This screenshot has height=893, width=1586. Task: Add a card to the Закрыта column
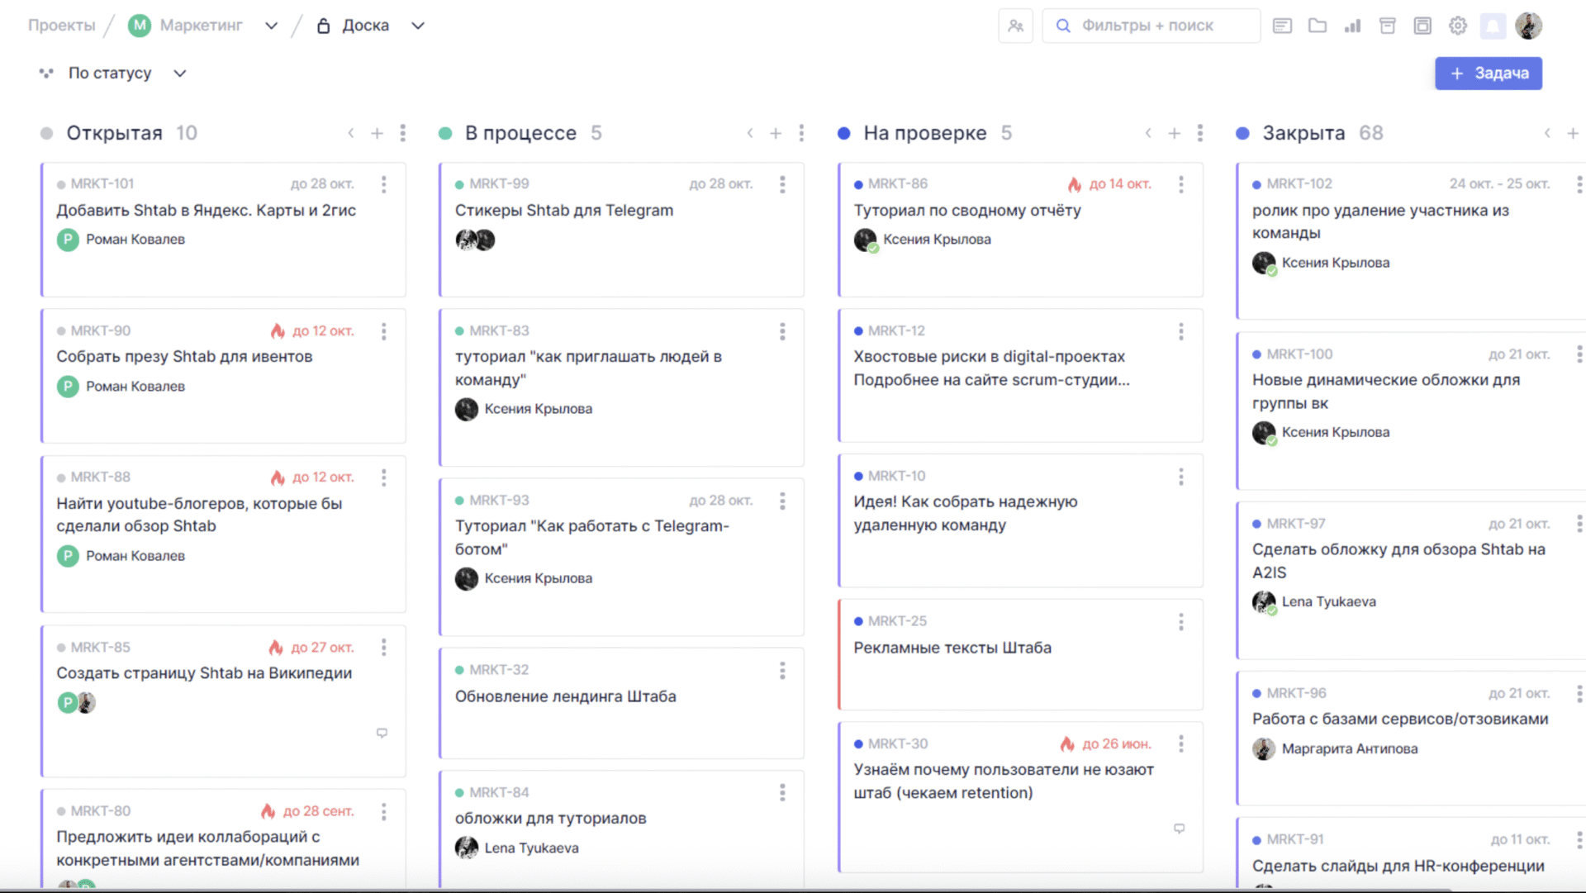[x=1573, y=133]
